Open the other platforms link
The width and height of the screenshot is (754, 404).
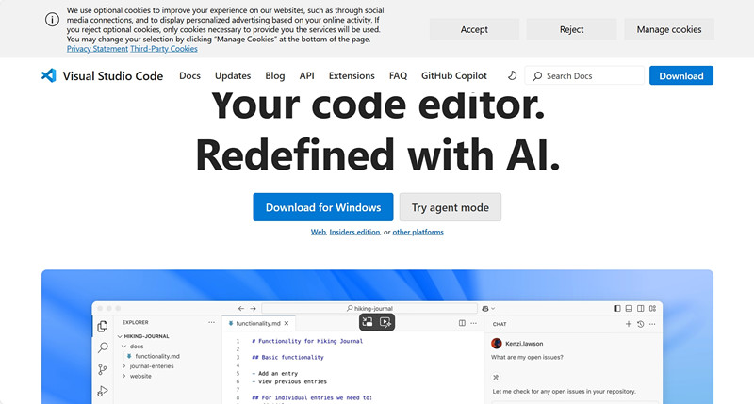(418, 232)
